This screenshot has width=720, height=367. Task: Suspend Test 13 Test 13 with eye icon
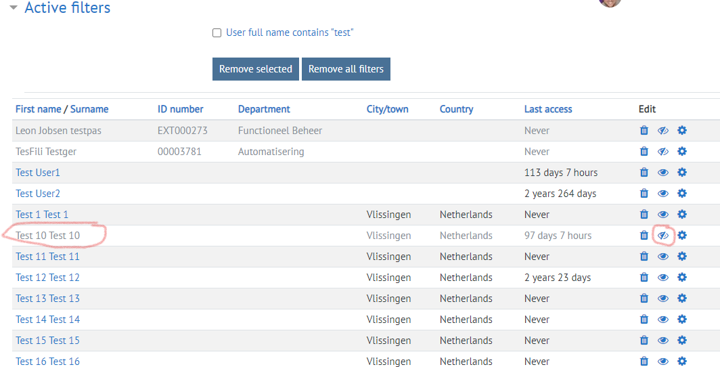tap(662, 299)
